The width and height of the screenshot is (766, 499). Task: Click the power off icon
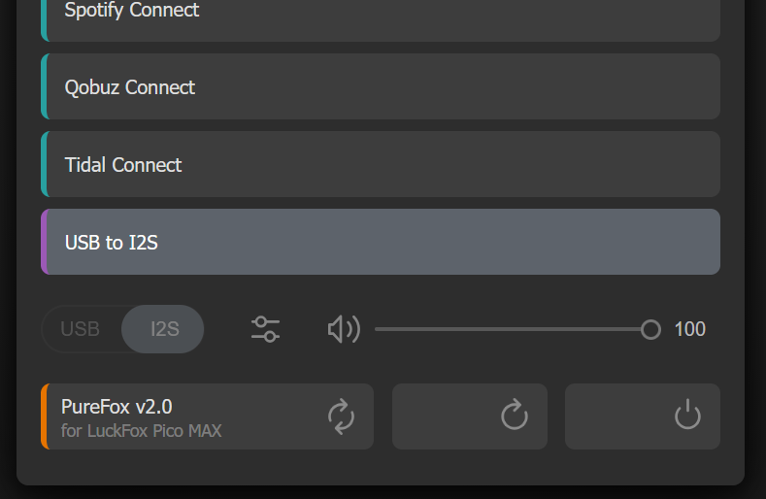(687, 416)
